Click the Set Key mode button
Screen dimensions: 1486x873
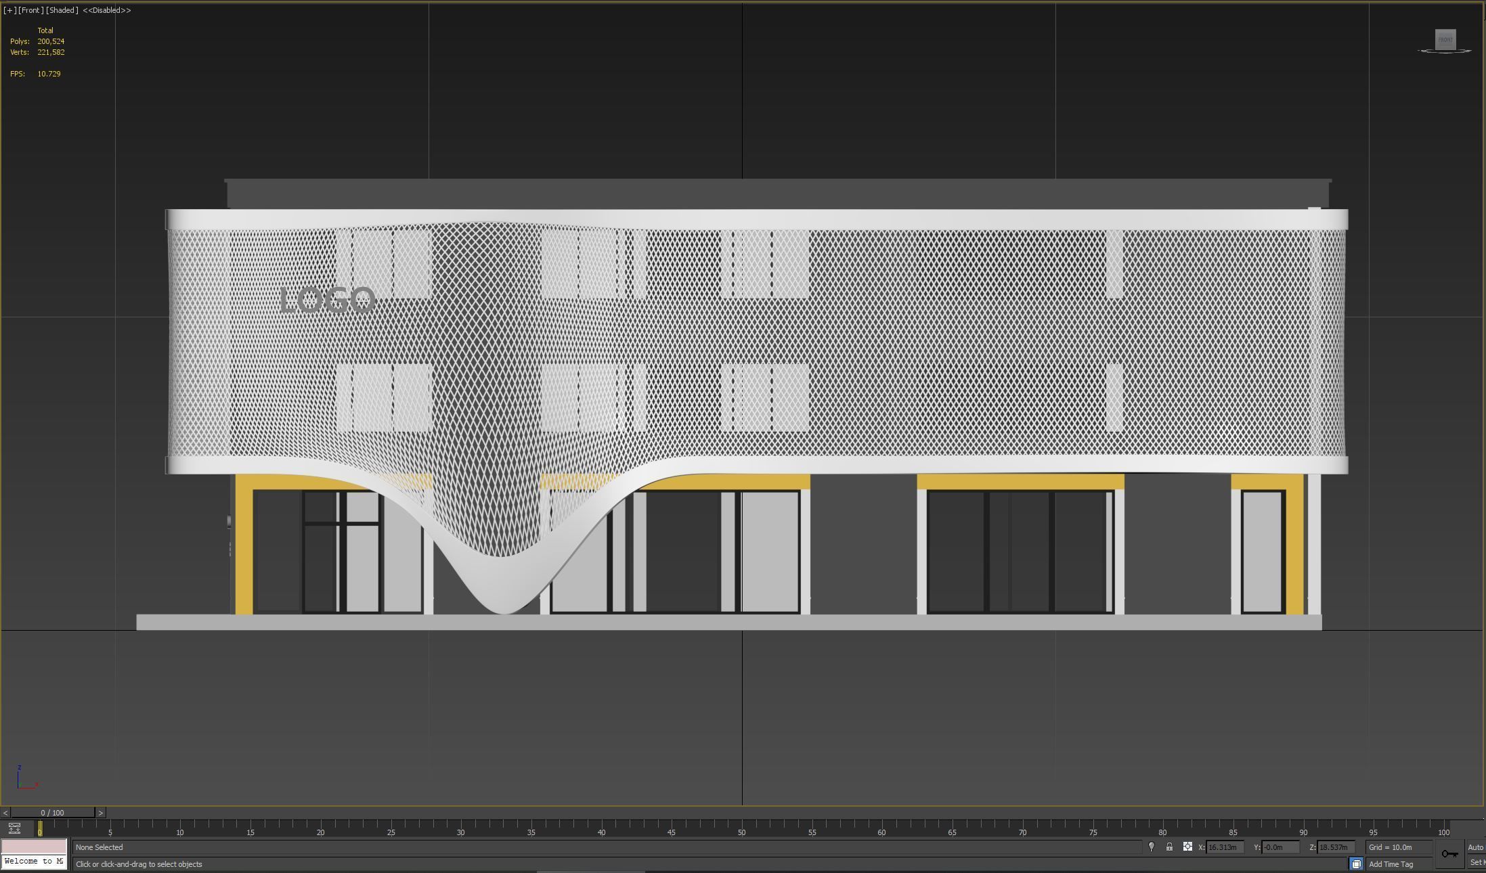(1476, 862)
